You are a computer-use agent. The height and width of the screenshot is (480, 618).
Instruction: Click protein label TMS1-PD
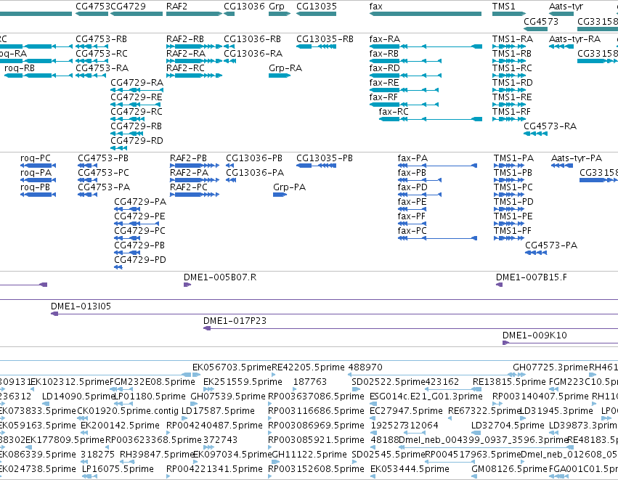coord(513,202)
